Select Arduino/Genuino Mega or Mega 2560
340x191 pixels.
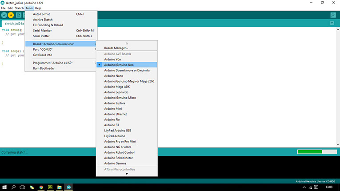point(127,81)
